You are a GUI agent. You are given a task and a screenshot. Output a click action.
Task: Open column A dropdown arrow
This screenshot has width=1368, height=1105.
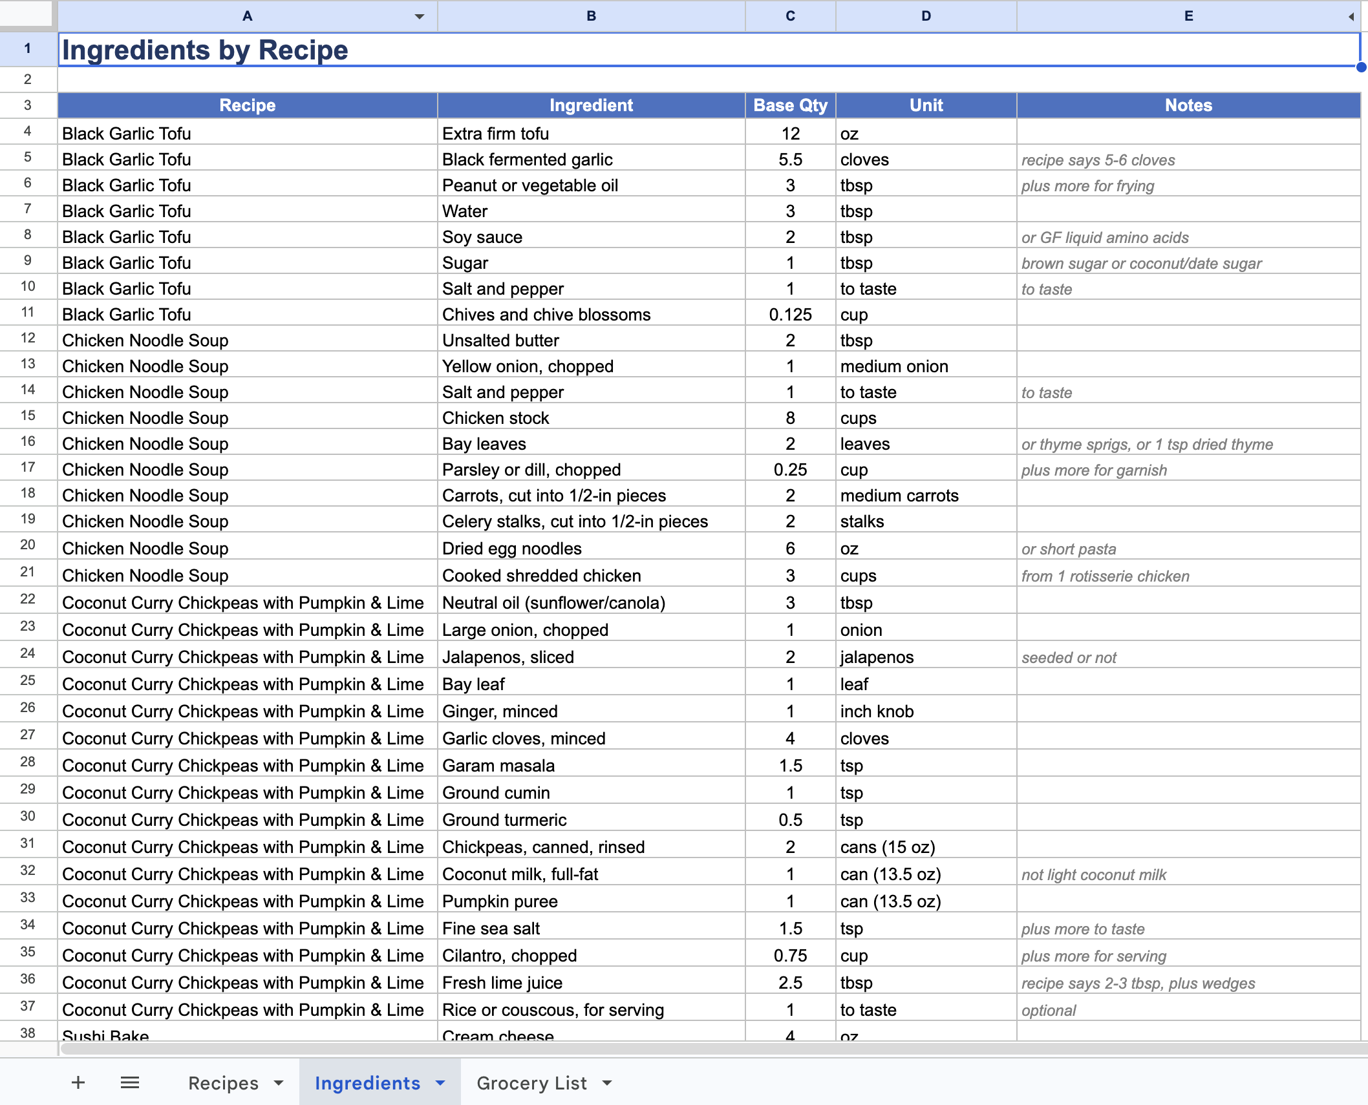pyautogui.click(x=420, y=17)
